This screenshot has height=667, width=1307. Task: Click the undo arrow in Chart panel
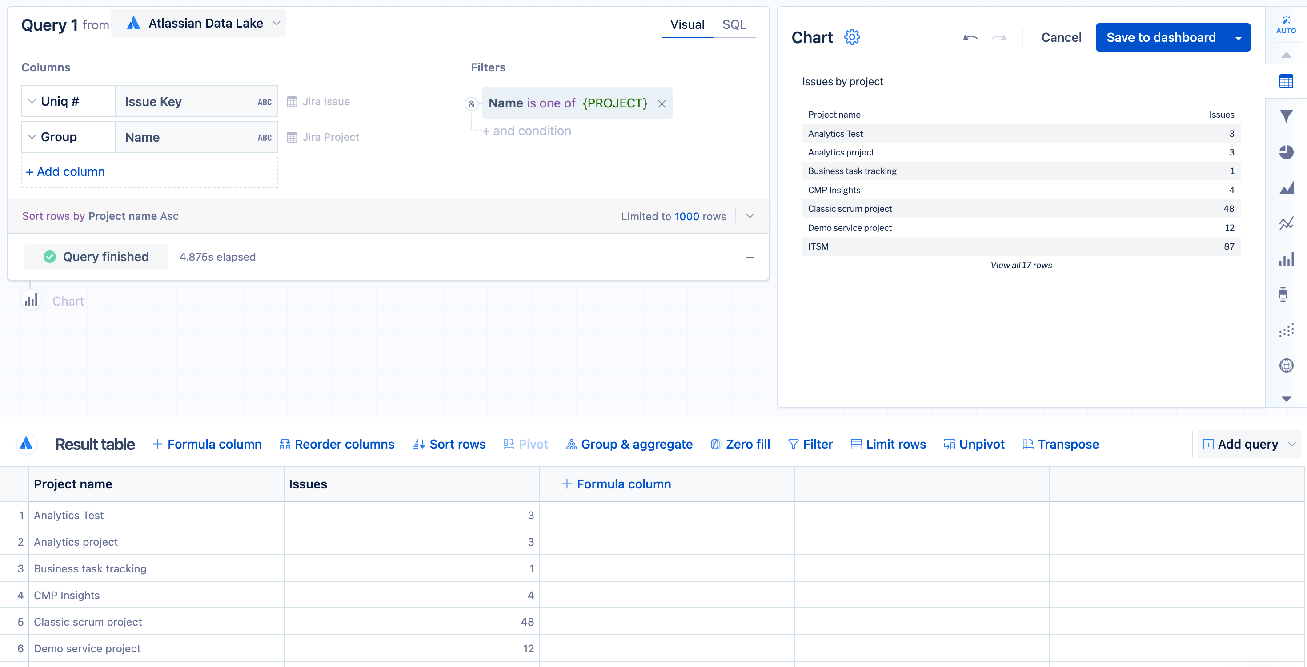click(970, 37)
